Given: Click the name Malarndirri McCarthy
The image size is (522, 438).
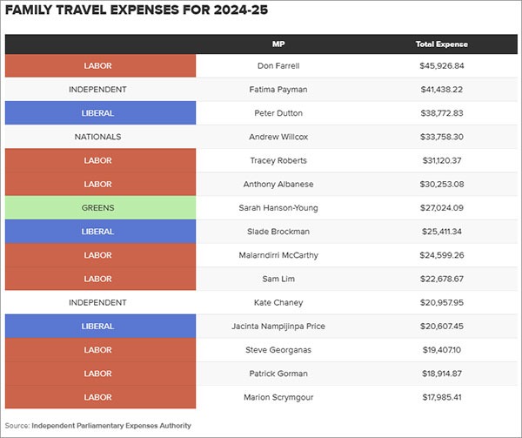Looking at the screenshot, I should (278, 256).
